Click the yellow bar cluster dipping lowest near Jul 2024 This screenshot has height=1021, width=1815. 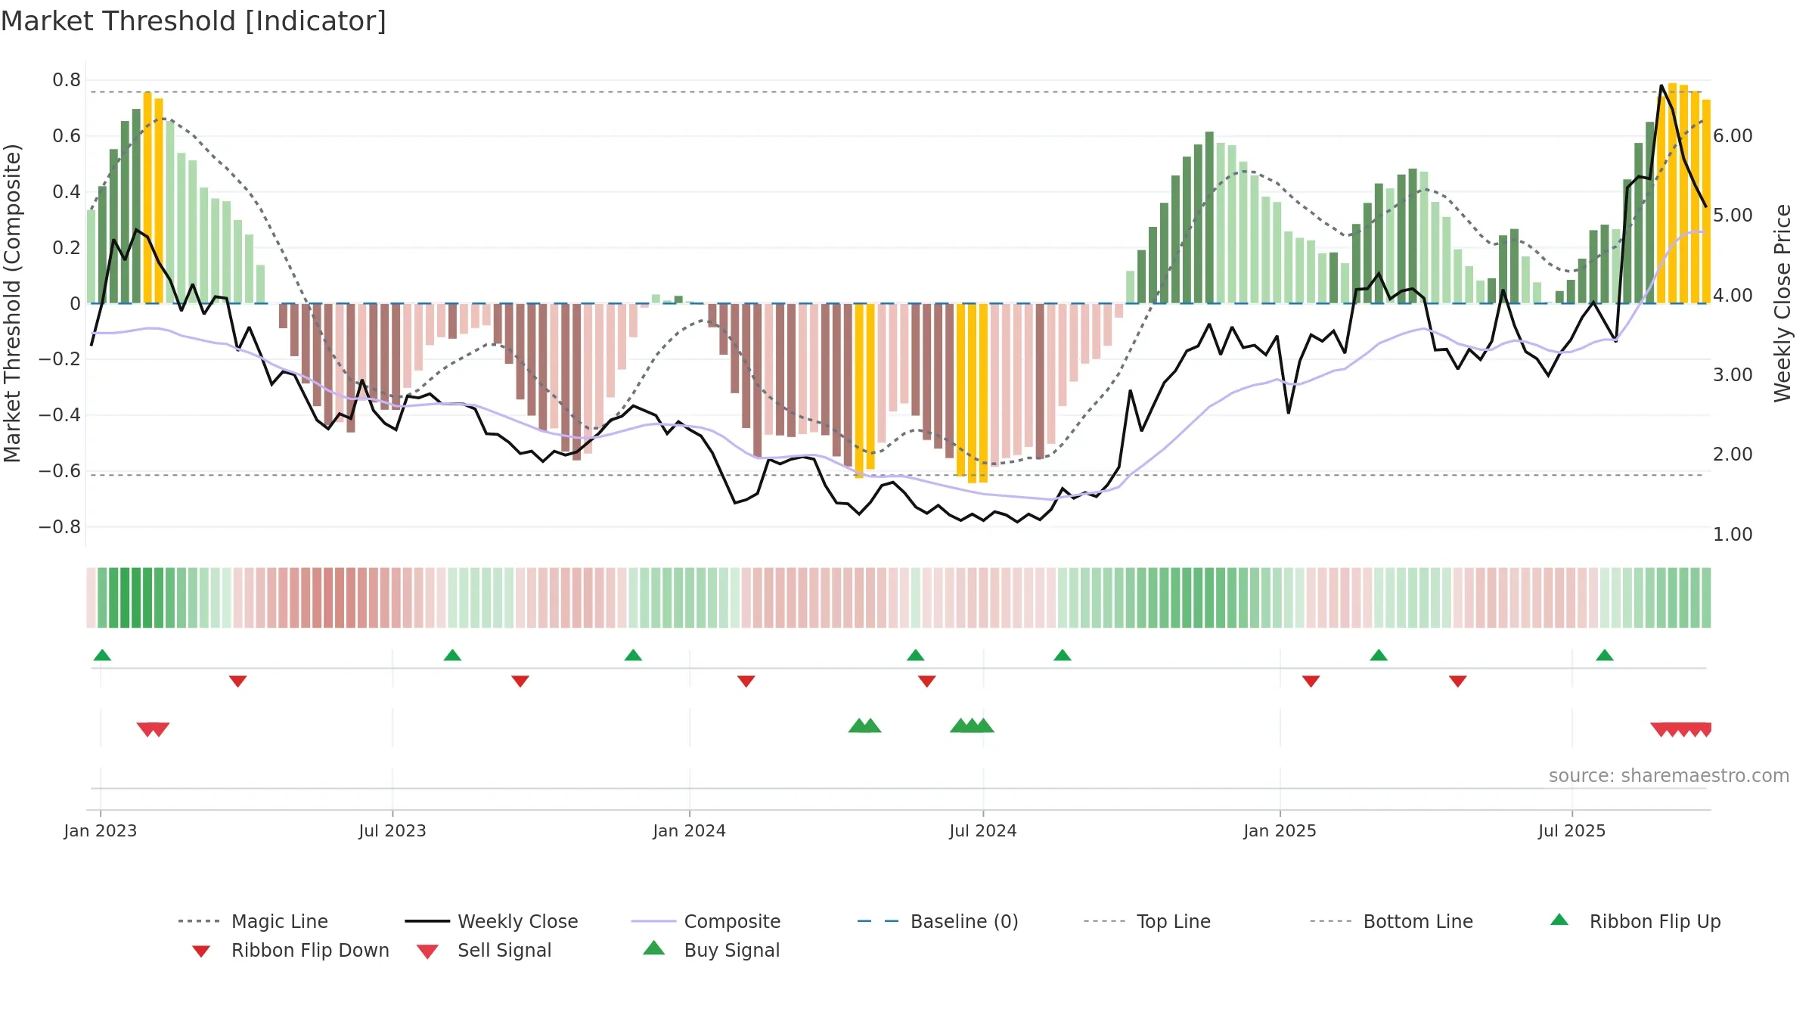click(972, 393)
